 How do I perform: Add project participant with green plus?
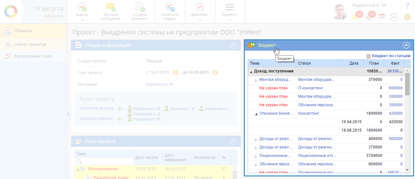[120, 109]
